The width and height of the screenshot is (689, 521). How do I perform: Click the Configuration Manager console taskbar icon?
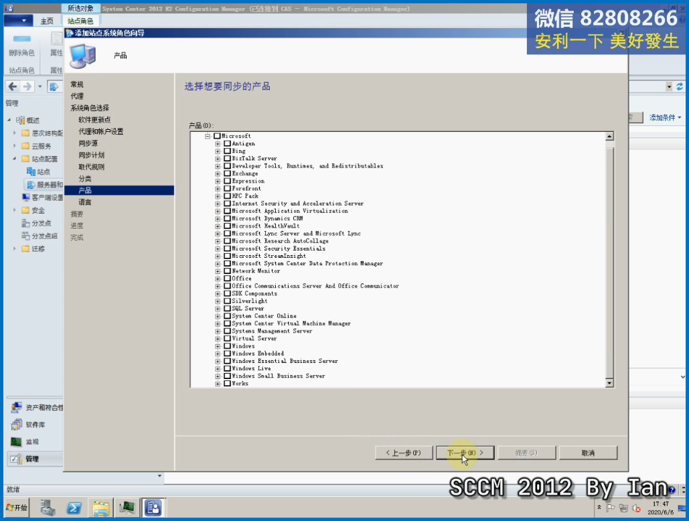[x=153, y=508]
